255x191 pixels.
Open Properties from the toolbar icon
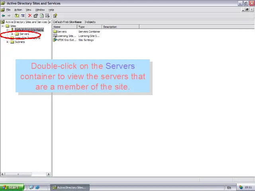[x=36, y=16]
